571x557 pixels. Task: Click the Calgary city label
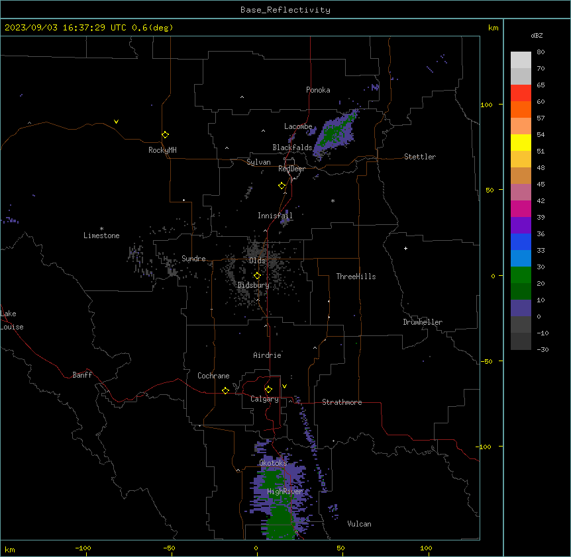pos(264,399)
